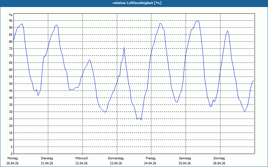
Task: Click the y-axis value 15
Action: [11, 133]
